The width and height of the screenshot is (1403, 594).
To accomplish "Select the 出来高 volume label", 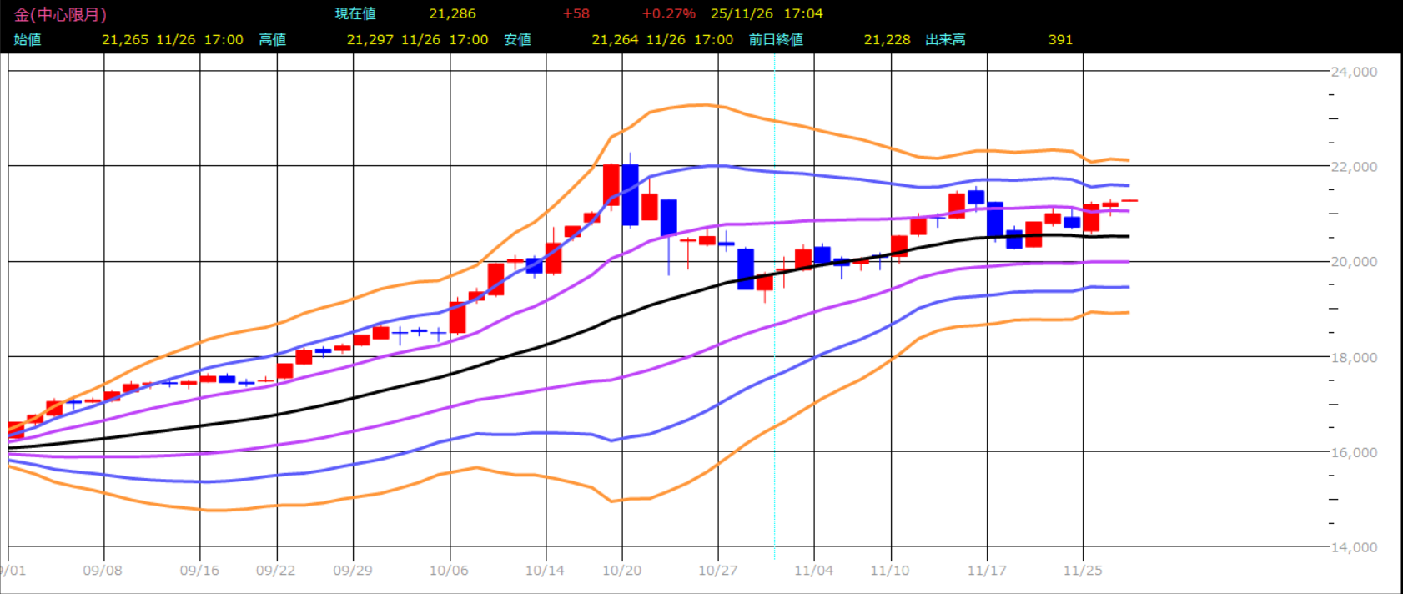I will coord(945,39).
